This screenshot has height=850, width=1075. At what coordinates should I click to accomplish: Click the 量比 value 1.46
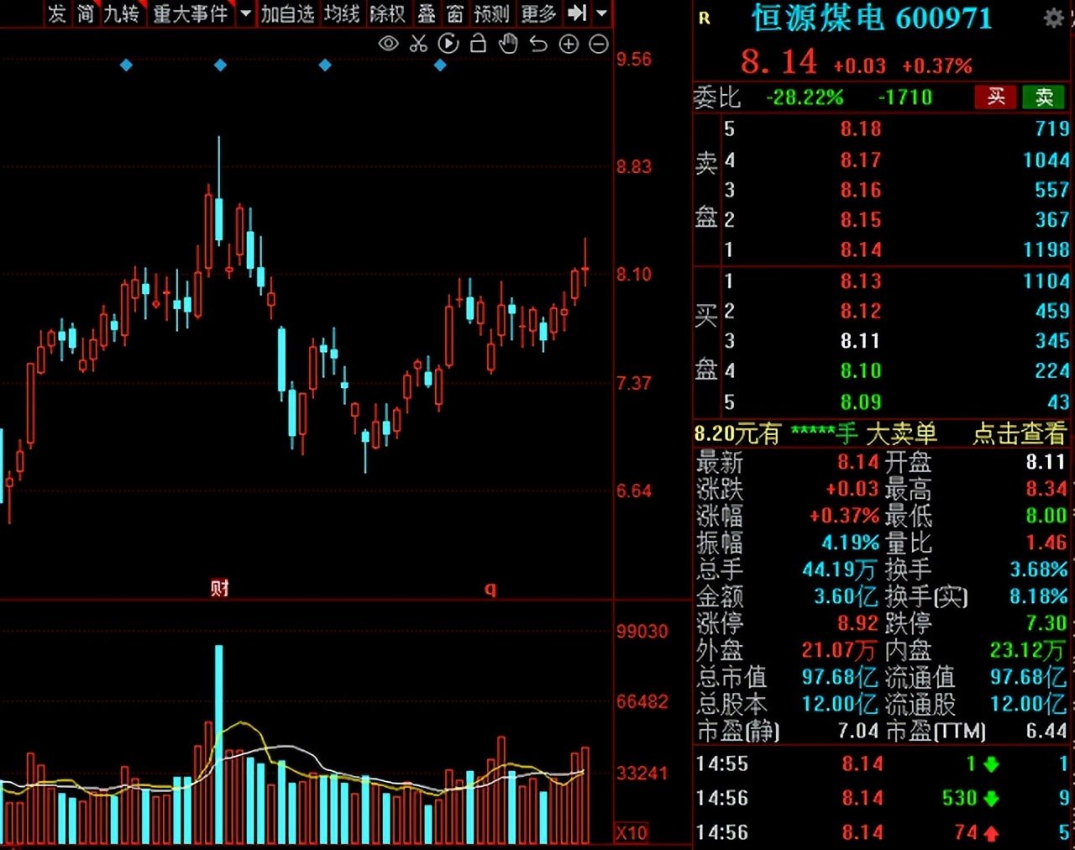point(1046,543)
